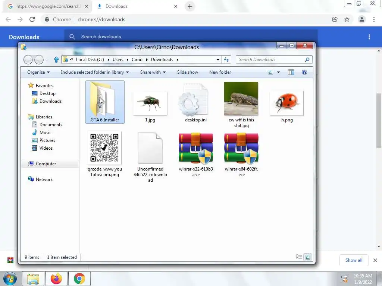Open the Organize menu
382x286 pixels.
point(38,72)
